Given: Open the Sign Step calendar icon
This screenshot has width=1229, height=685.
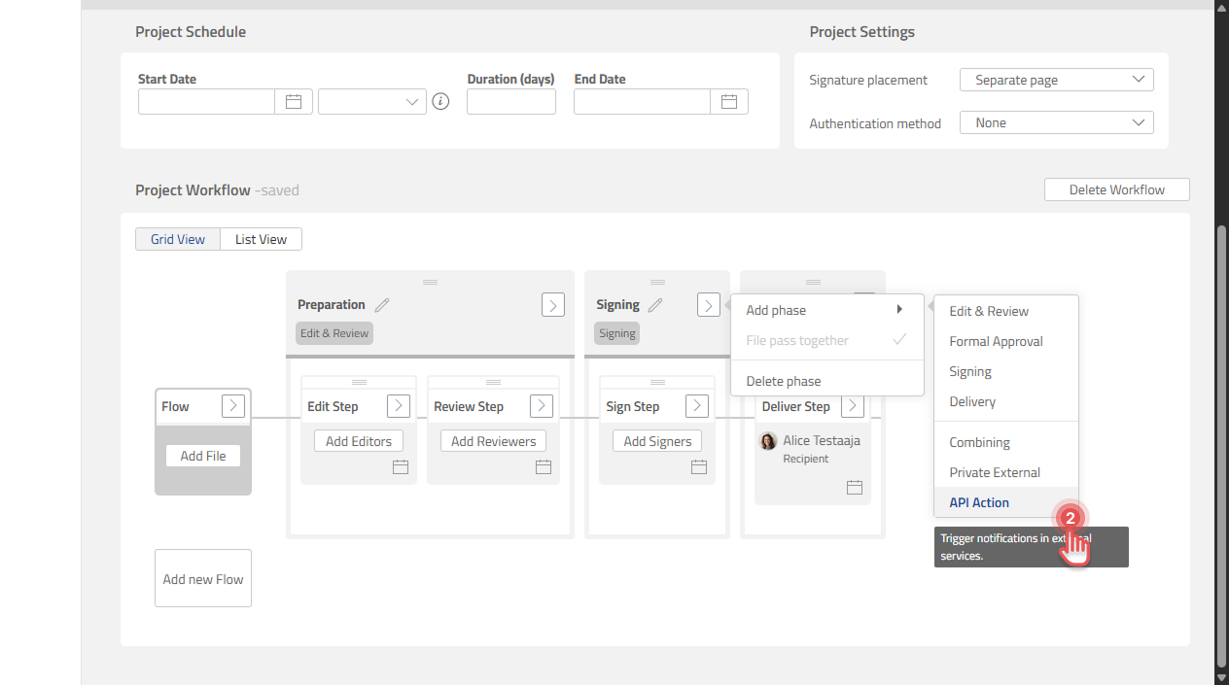Looking at the screenshot, I should (x=699, y=467).
